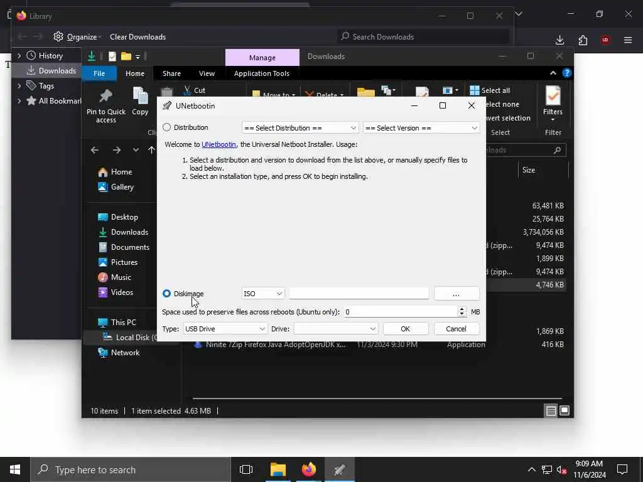The height and width of the screenshot is (482, 643).
Task: Click Cut in the Explorer ribbon
Action: (x=195, y=90)
